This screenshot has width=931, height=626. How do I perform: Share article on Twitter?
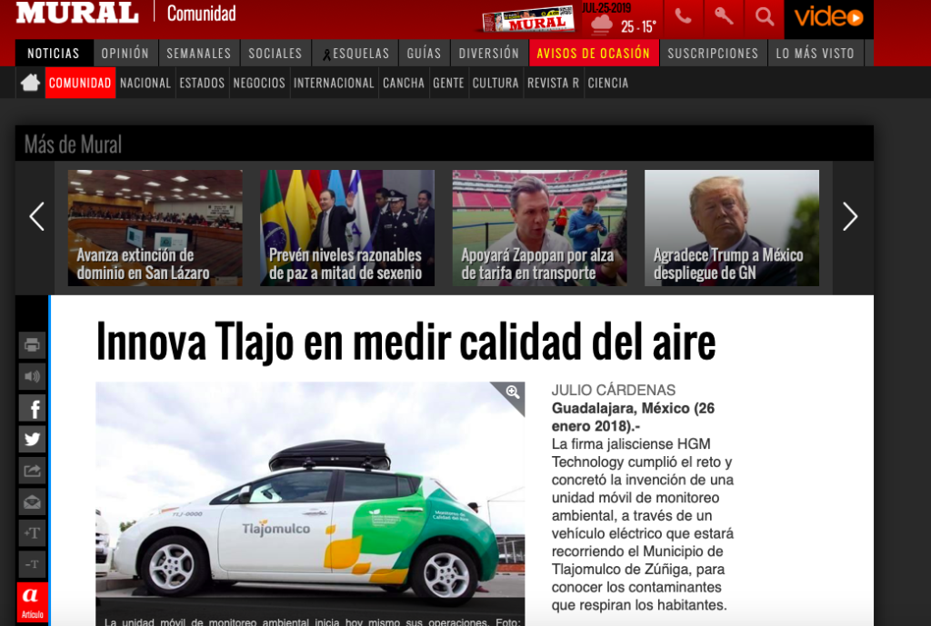point(32,439)
